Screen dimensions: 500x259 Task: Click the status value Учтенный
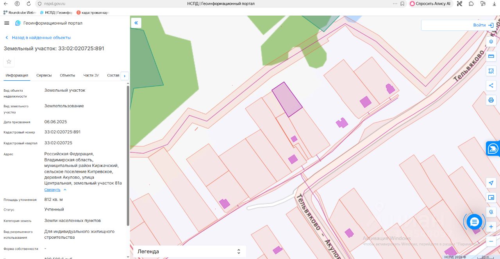tap(54, 209)
